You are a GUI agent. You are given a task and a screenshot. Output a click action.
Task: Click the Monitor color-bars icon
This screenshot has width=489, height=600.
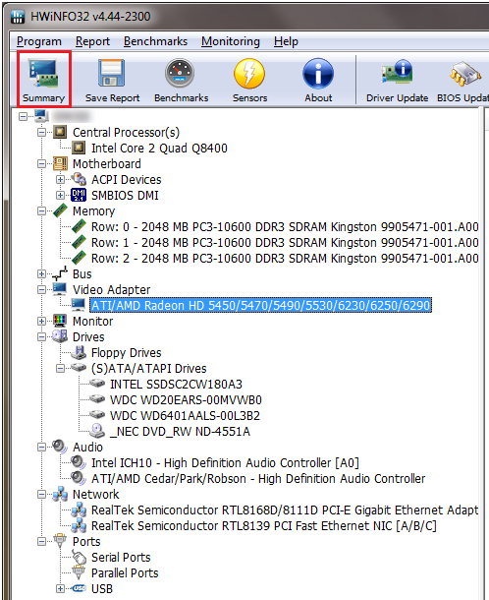coord(60,321)
